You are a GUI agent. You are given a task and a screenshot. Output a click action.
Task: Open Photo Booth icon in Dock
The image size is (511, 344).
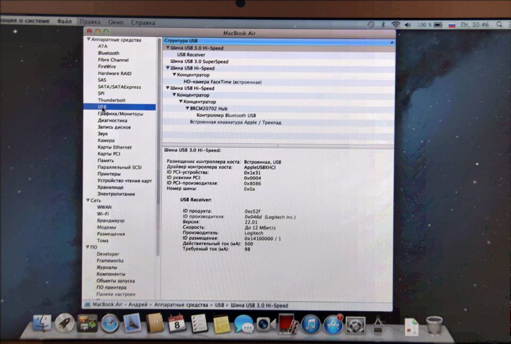(288, 324)
